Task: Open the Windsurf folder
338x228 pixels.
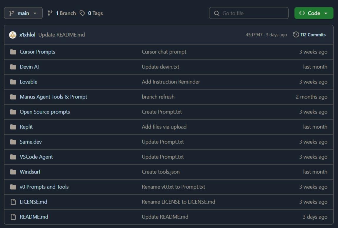Action: [x=30, y=172]
